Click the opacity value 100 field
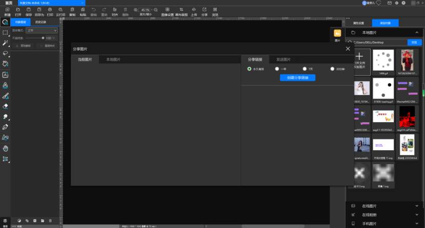425x228 pixels. (49, 38)
